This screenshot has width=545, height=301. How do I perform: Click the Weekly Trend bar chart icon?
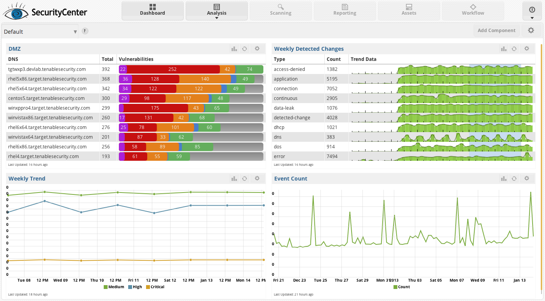[x=234, y=179]
